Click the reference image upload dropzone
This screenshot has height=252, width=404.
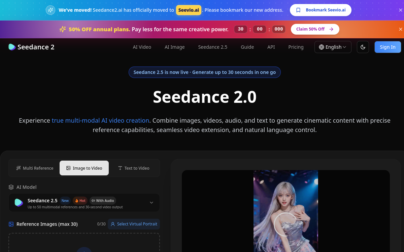(84, 243)
